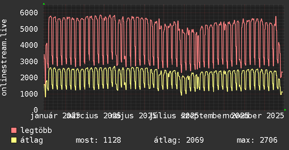Viewport: 289px width, 150px height.
Task: Click the green arrow ending the x-axis
Action: point(285,110)
